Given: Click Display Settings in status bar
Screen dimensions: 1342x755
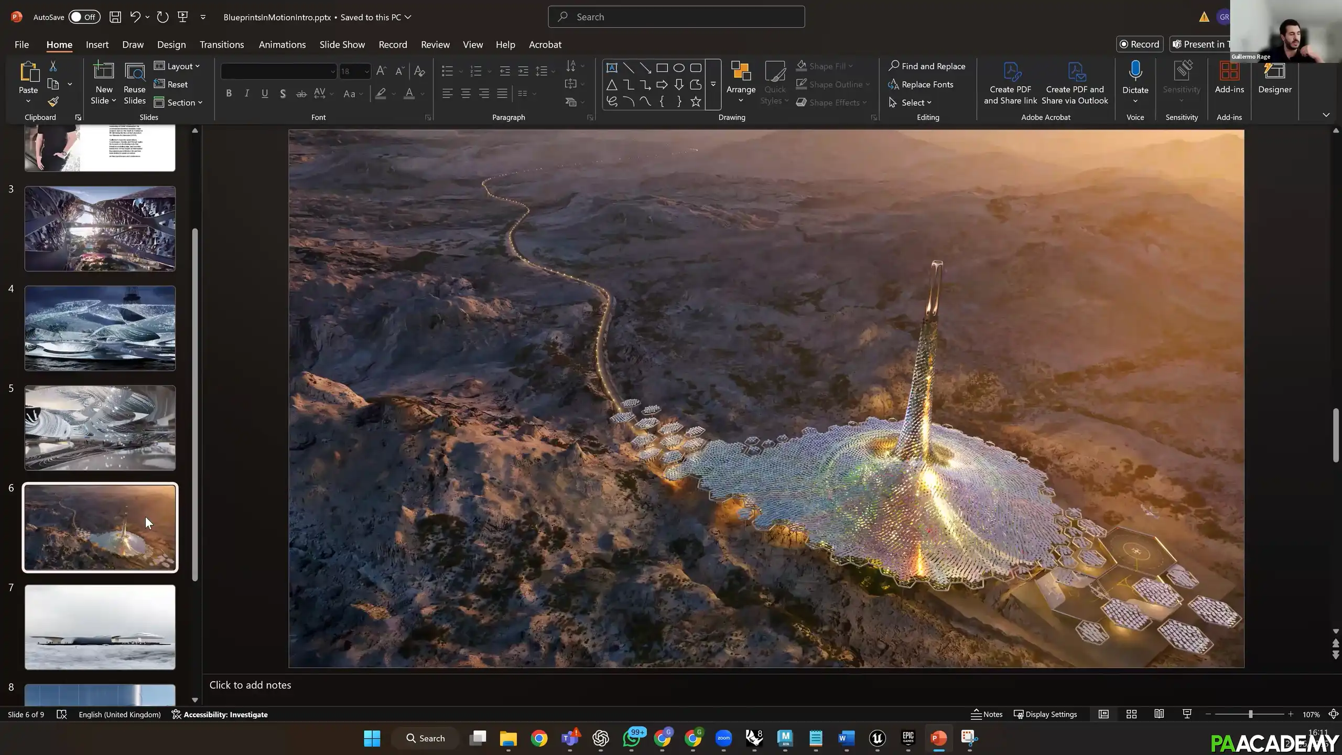Looking at the screenshot, I should [x=1045, y=714].
